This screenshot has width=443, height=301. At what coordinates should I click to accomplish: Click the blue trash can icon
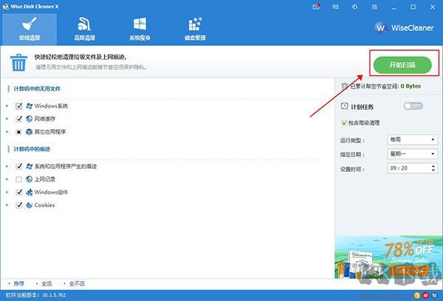click(18, 63)
